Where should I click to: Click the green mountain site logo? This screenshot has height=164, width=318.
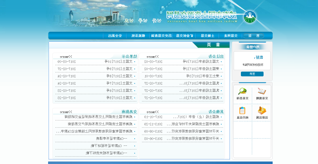click(x=250, y=17)
